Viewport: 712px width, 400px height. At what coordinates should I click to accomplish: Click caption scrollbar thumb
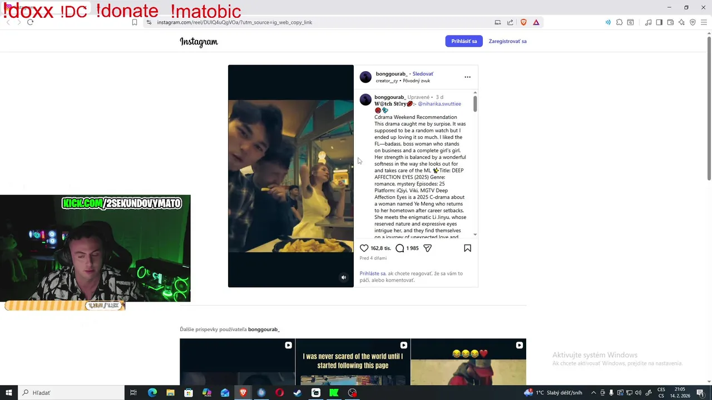(475, 103)
